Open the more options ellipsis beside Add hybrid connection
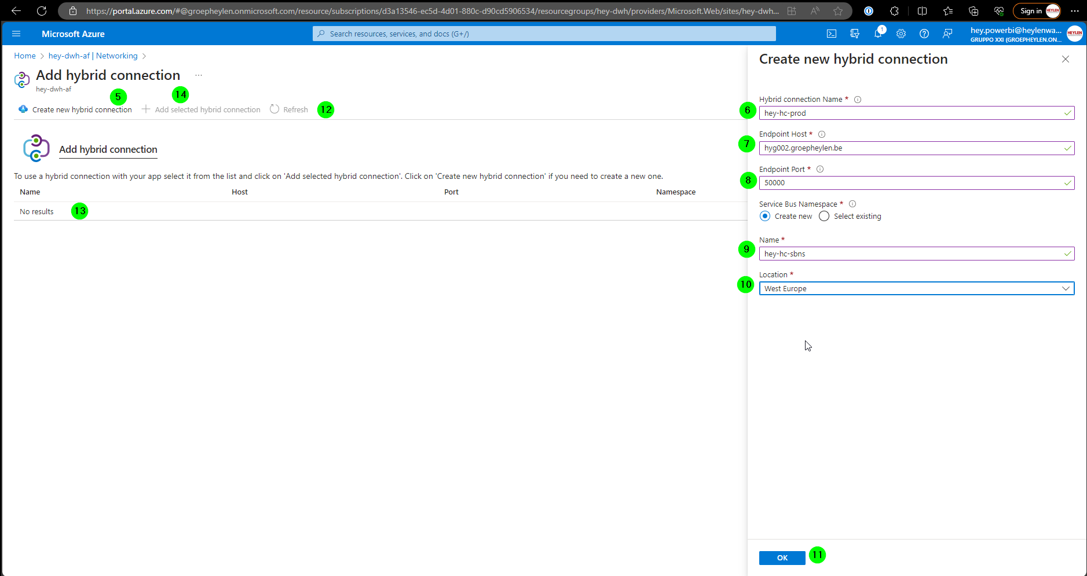Viewport: 1087px width, 576px height. [199, 75]
